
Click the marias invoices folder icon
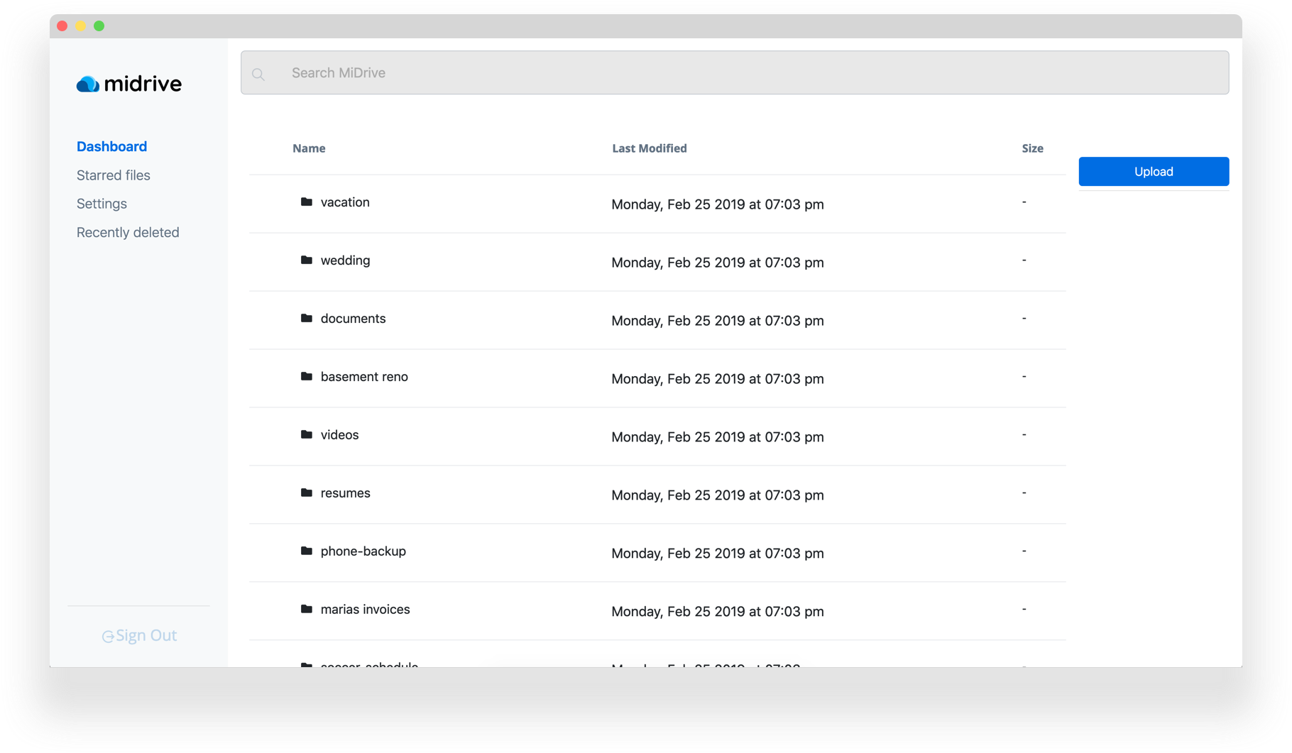click(307, 610)
